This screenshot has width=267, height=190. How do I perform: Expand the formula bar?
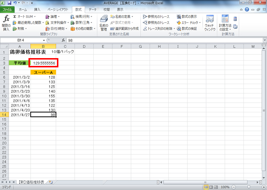pyautogui.click(x=265, y=40)
